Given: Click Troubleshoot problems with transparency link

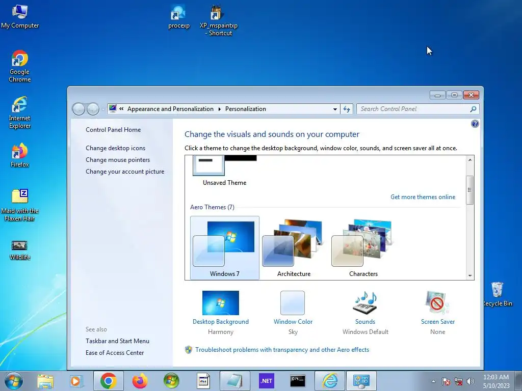Looking at the screenshot, I should [x=282, y=350].
